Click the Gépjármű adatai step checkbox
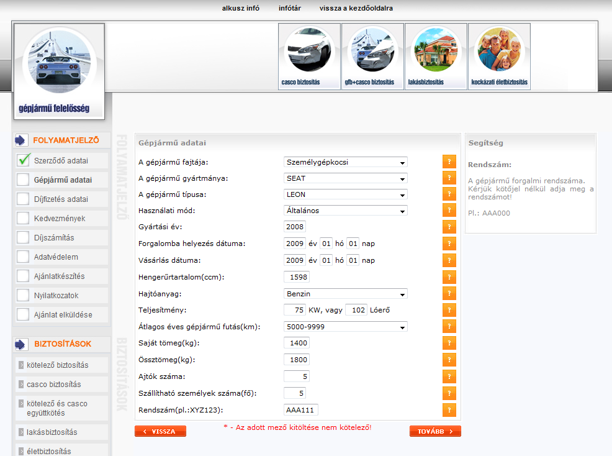This screenshot has width=612, height=456. pyautogui.click(x=23, y=180)
